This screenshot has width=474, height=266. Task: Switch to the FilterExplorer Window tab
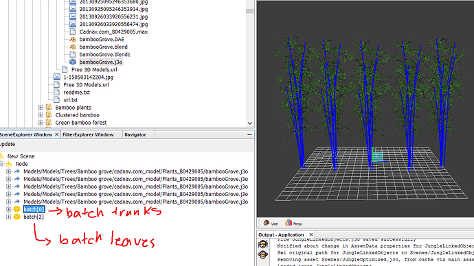tap(88, 134)
